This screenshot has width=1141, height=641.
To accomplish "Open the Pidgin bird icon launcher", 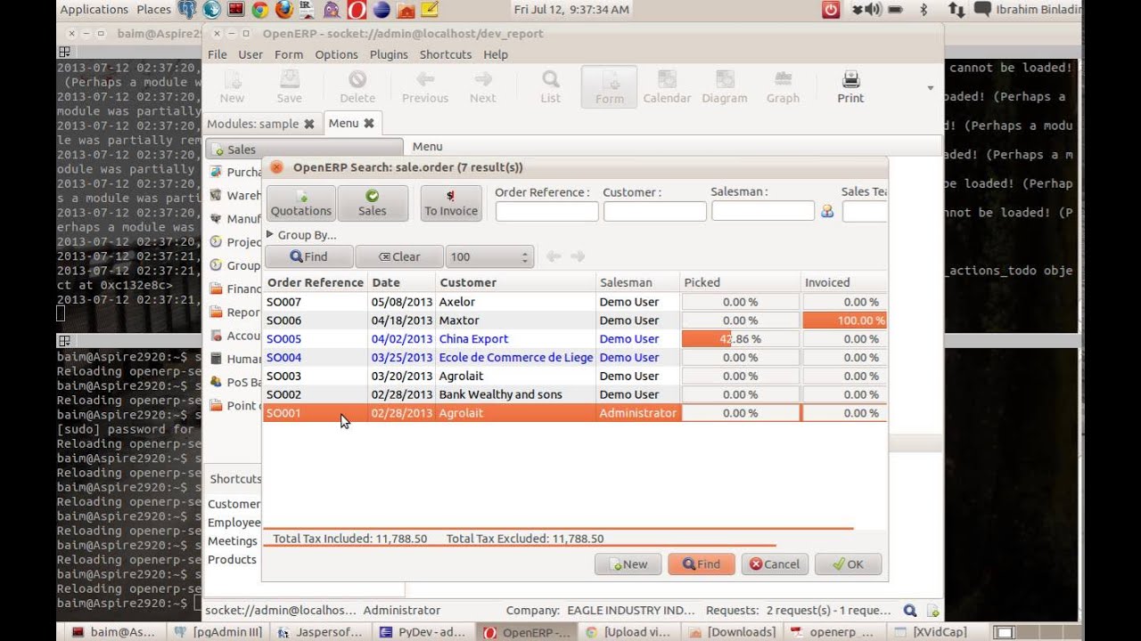I will click(x=332, y=10).
